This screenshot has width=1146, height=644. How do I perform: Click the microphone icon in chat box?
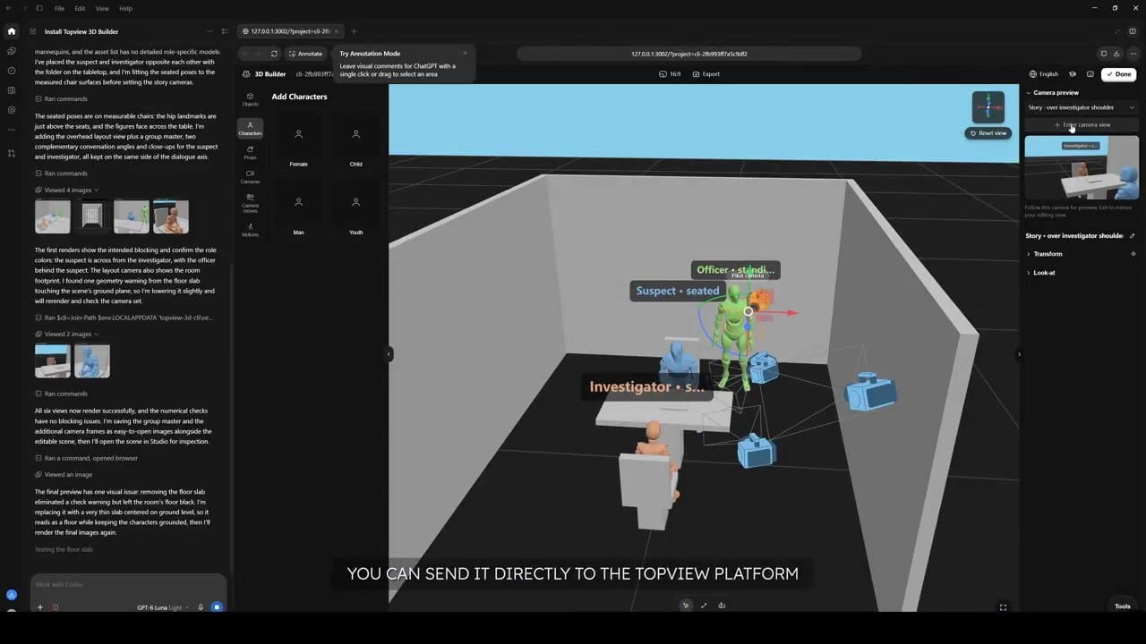tap(201, 607)
